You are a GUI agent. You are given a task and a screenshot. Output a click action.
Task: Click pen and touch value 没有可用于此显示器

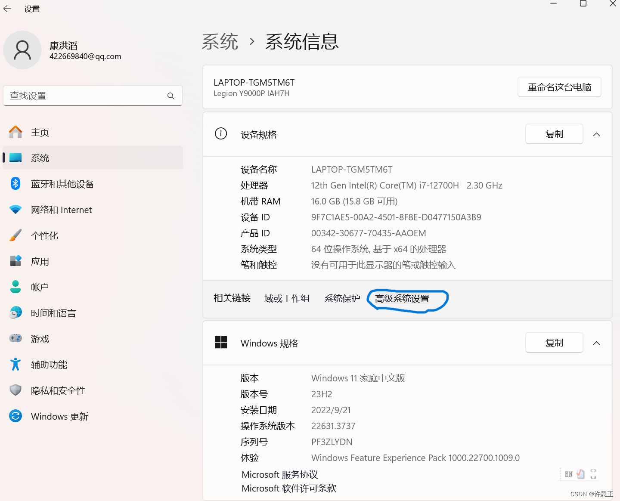click(x=383, y=265)
